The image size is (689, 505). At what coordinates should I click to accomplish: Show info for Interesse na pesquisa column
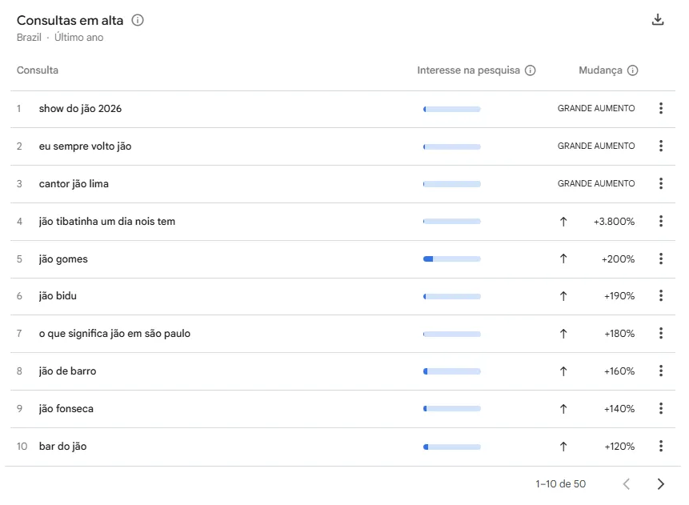531,70
